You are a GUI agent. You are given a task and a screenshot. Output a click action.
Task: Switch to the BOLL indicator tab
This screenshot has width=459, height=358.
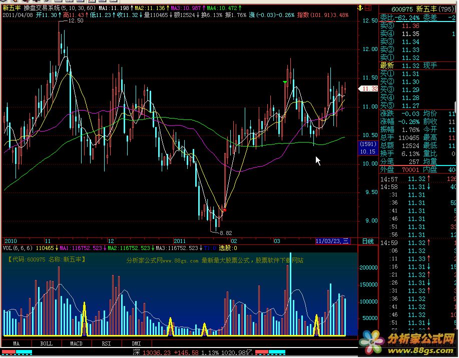(x=46, y=343)
